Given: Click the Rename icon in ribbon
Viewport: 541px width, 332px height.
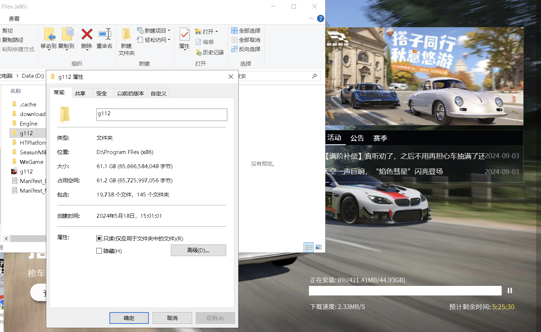Looking at the screenshot, I should coord(105,34).
